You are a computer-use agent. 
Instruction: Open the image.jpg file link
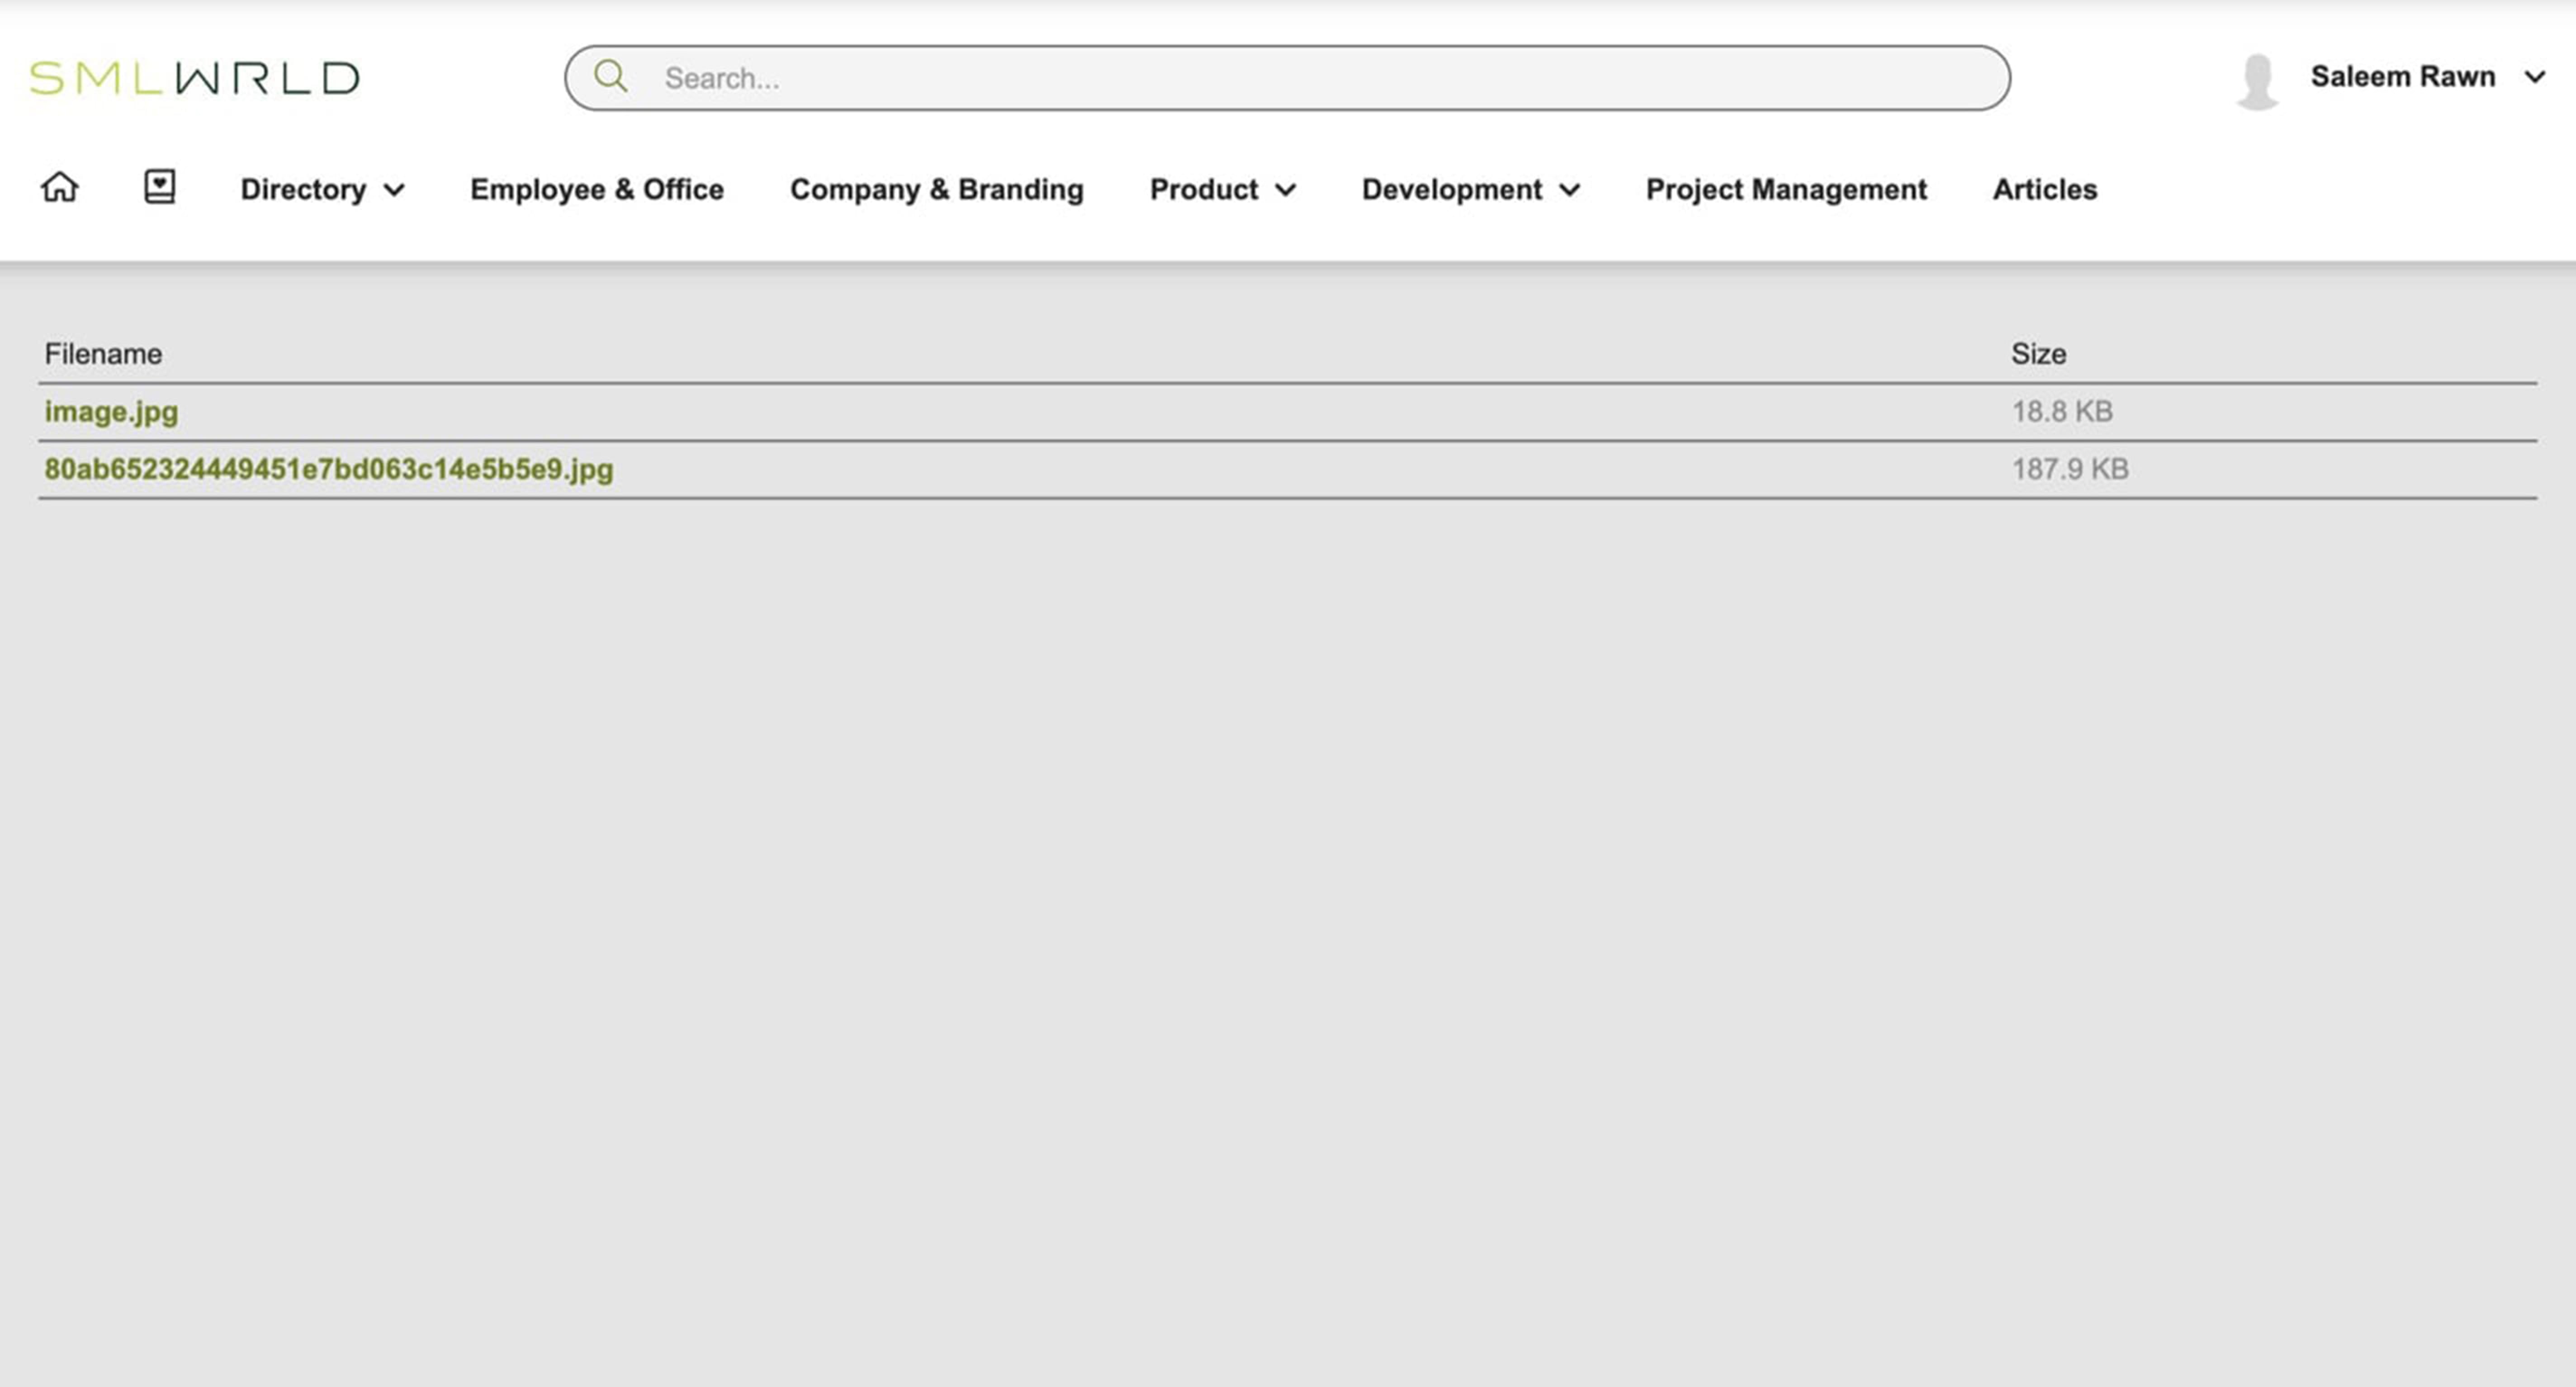(x=111, y=412)
